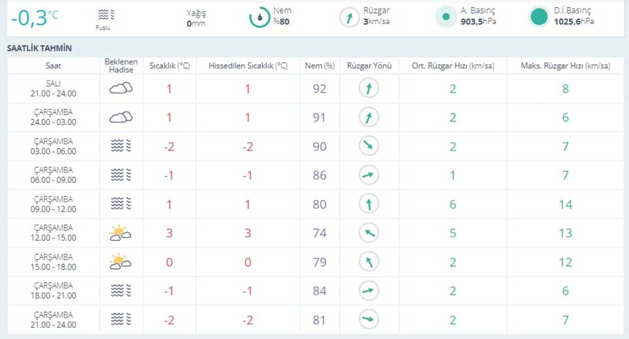Click the partly sunny icon for 15.00 - 18.00
Screen dimensions: 629x339
[120, 262]
